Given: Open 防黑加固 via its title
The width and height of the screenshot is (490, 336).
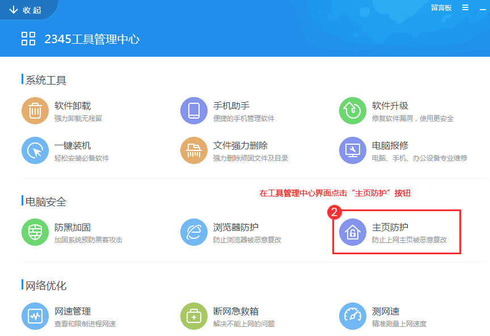Looking at the screenshot, I should pos(73,227).
